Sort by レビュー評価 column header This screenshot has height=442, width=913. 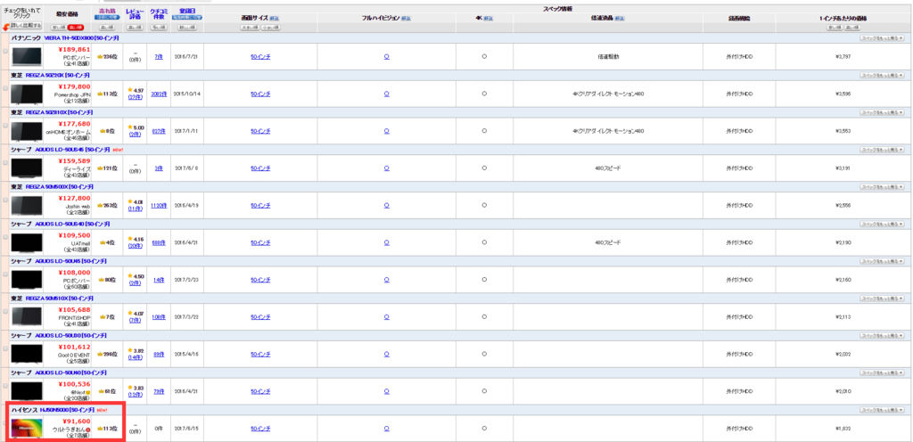(x=135, y=14)
